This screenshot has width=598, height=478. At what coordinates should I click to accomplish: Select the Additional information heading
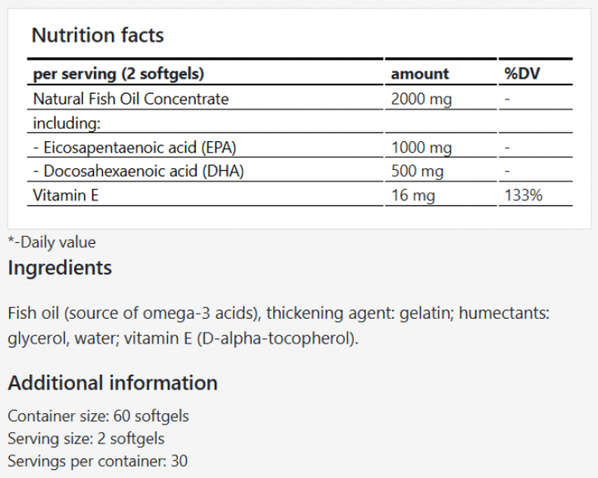(113, 383)
